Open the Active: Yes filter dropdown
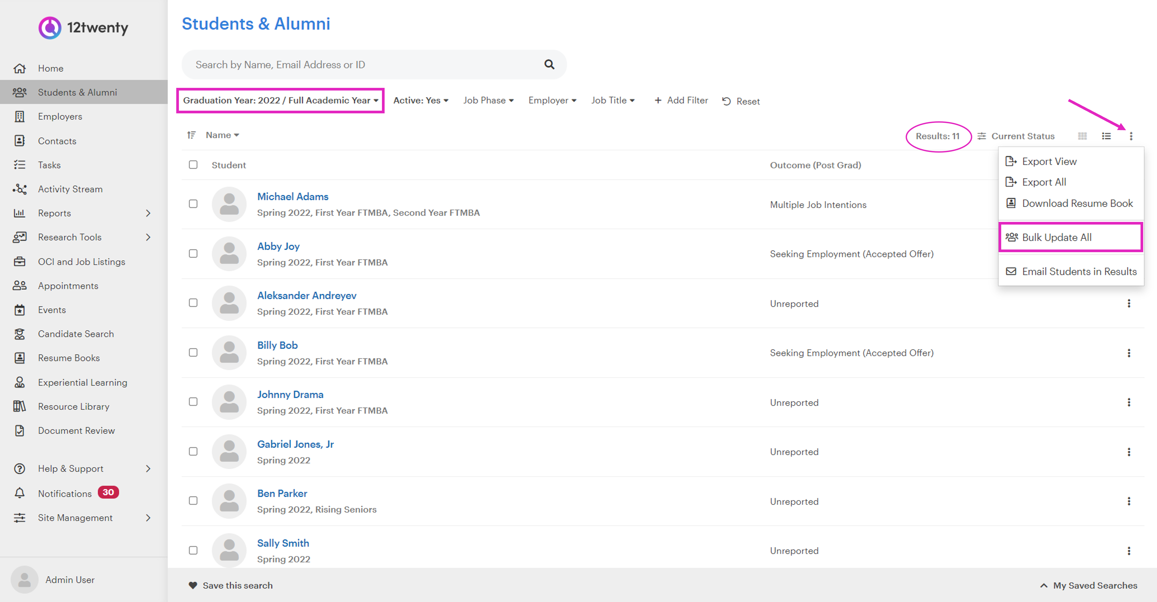 click(x=421, y=100)
